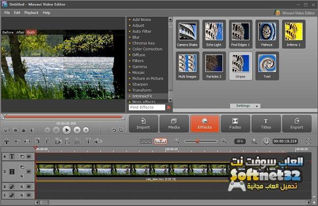The height and width of the screenshot is (206, 318).
Task: Expand the Settings panel
Action: click(x=245, y=106)
